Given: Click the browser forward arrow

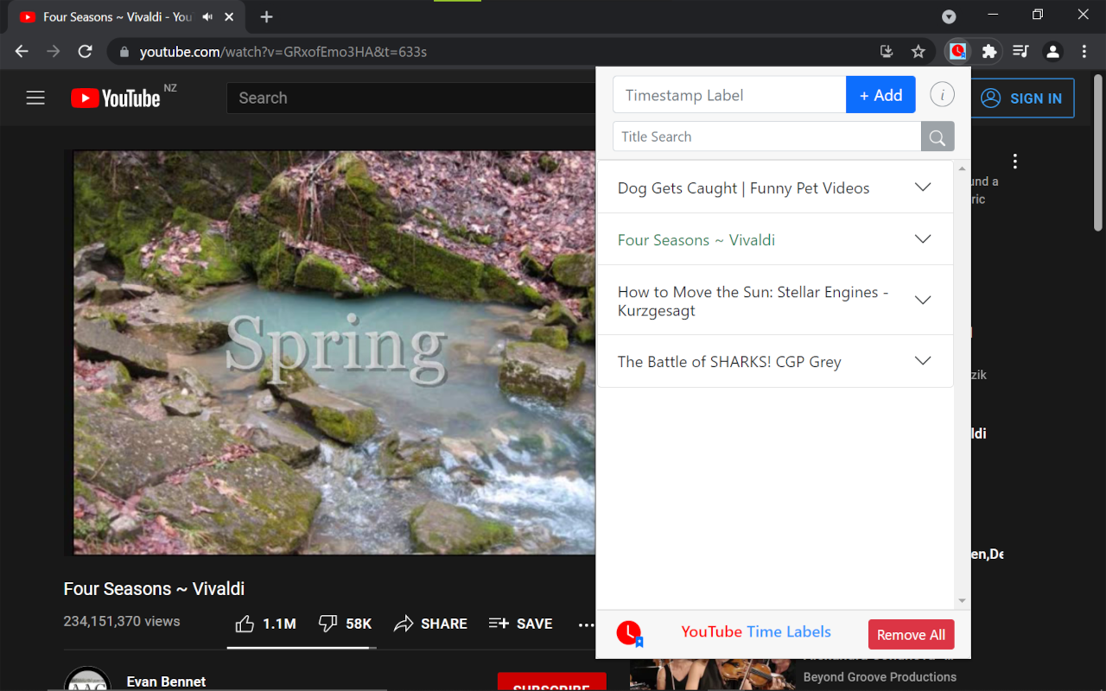Looking at the screenshot, I should click(54, 52).
